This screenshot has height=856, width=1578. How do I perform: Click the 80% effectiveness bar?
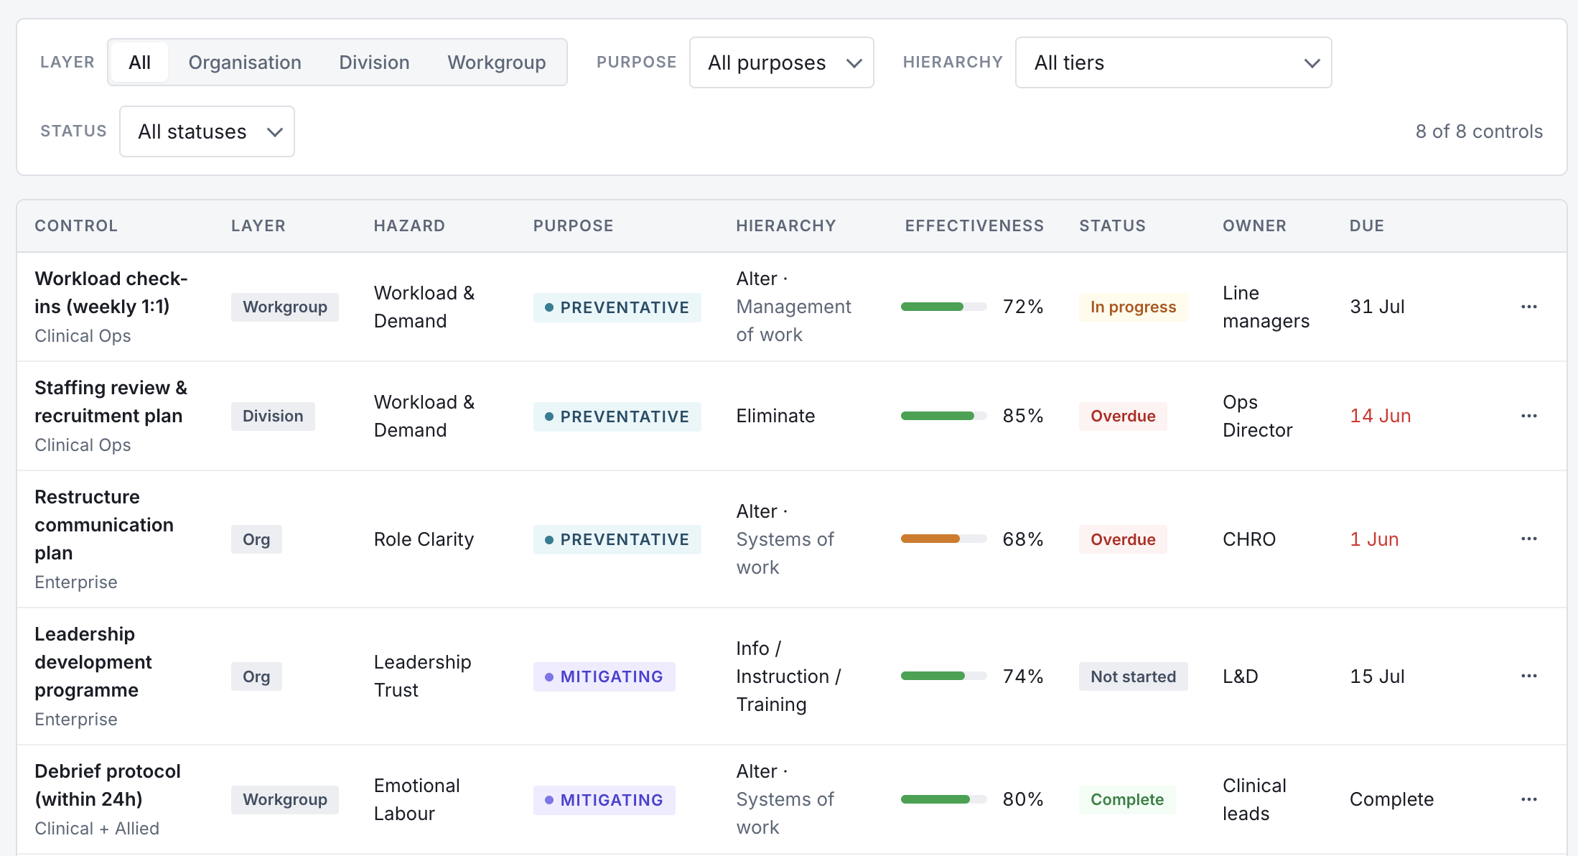coord(944,799)
